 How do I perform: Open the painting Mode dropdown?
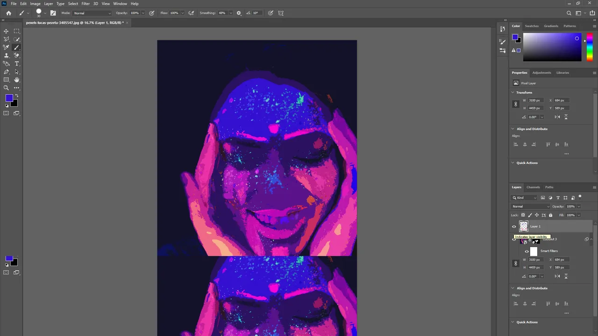click(93, 13)
